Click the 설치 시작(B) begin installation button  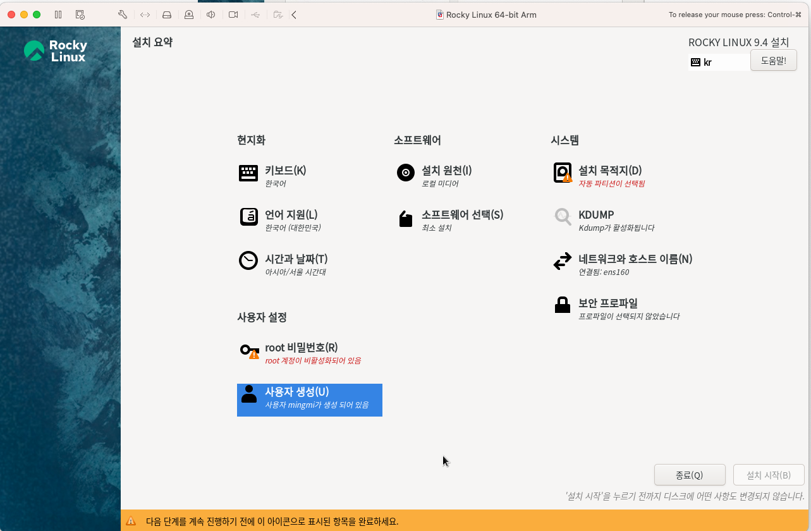coord(769,475)
